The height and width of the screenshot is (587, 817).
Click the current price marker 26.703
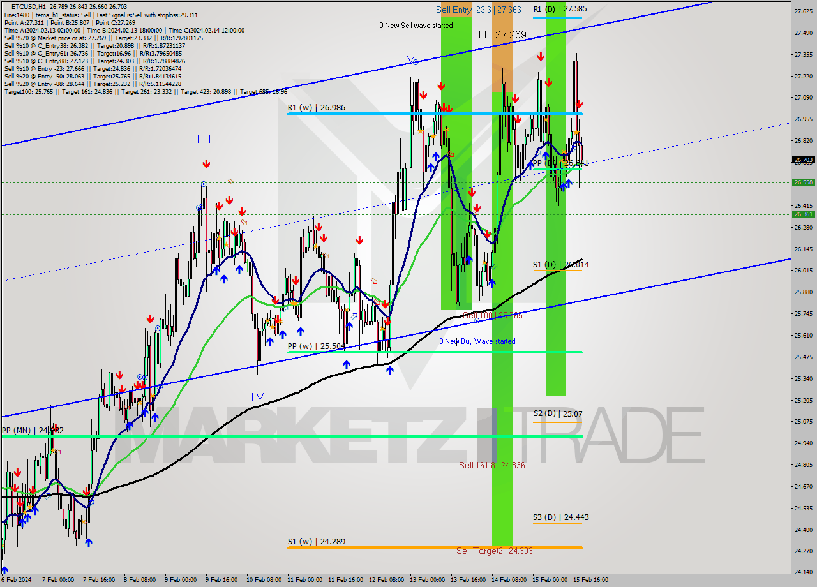click(804, 160)
